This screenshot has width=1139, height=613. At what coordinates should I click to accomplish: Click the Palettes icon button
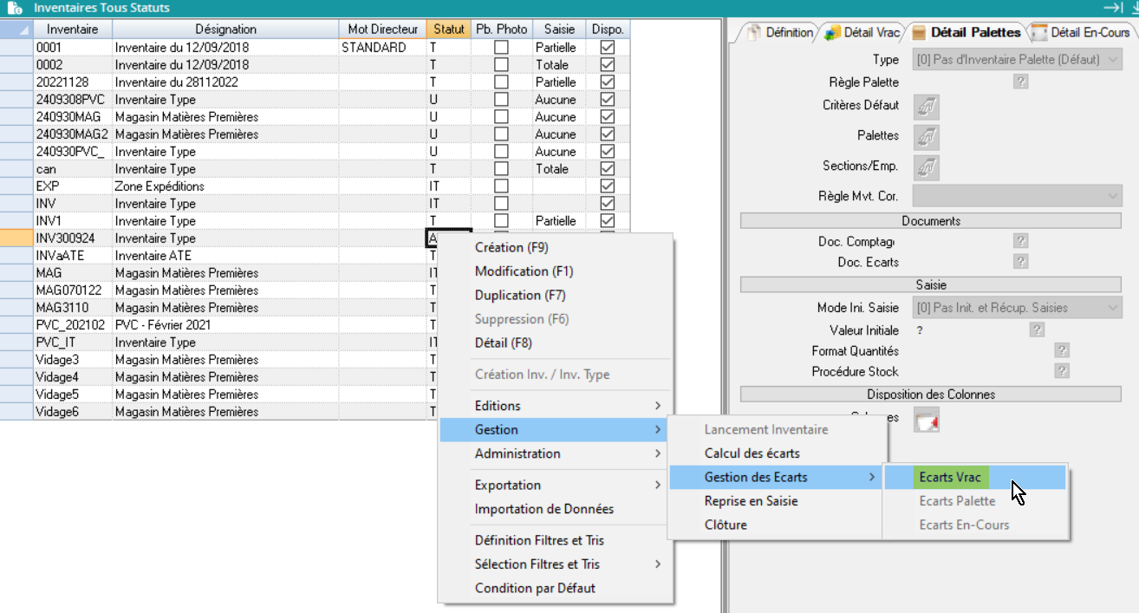point(927,137)
